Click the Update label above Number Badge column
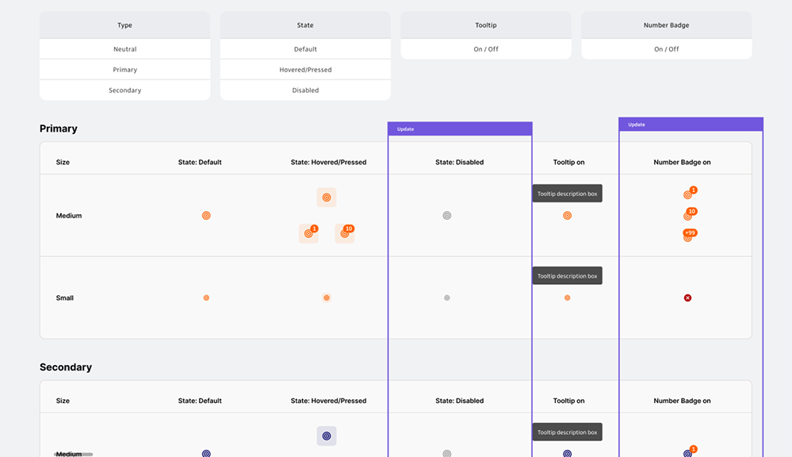792x457 pixels. [x=637, y=125]
